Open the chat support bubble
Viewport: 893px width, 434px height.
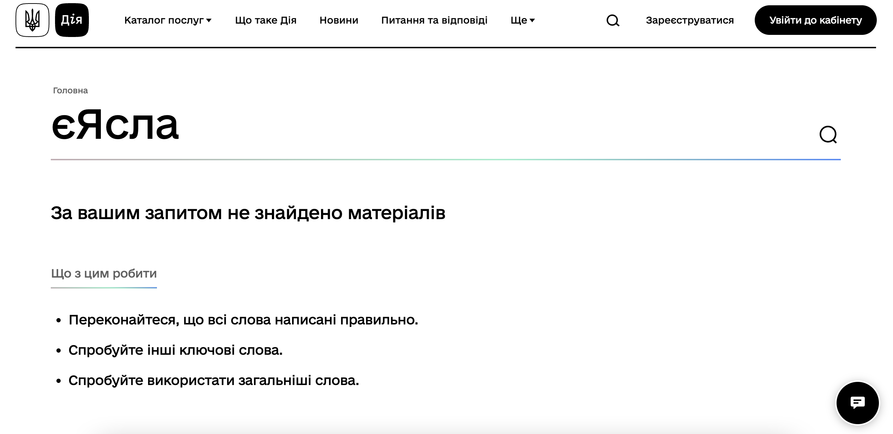tap(857, 403)
